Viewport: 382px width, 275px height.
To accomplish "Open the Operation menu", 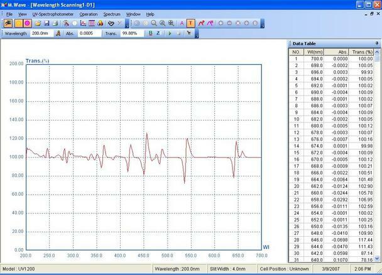I will coord(89,14).
